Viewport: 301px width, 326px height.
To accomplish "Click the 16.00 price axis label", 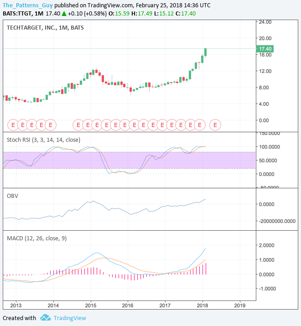I will click(265, 55).
